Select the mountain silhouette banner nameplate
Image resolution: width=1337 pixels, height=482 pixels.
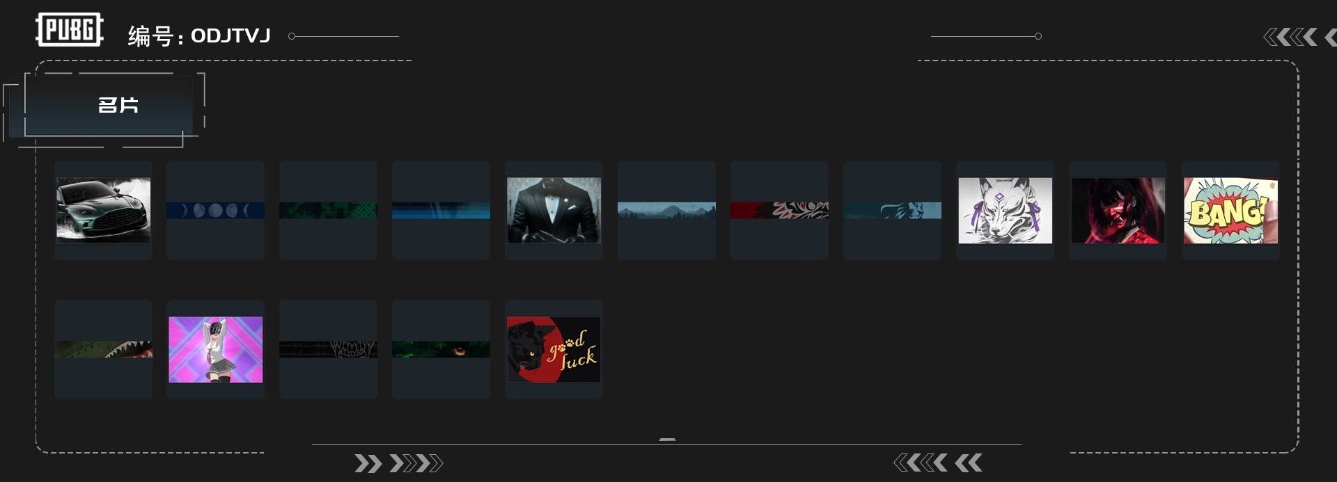pyautogui.click(x=666, y=210)
